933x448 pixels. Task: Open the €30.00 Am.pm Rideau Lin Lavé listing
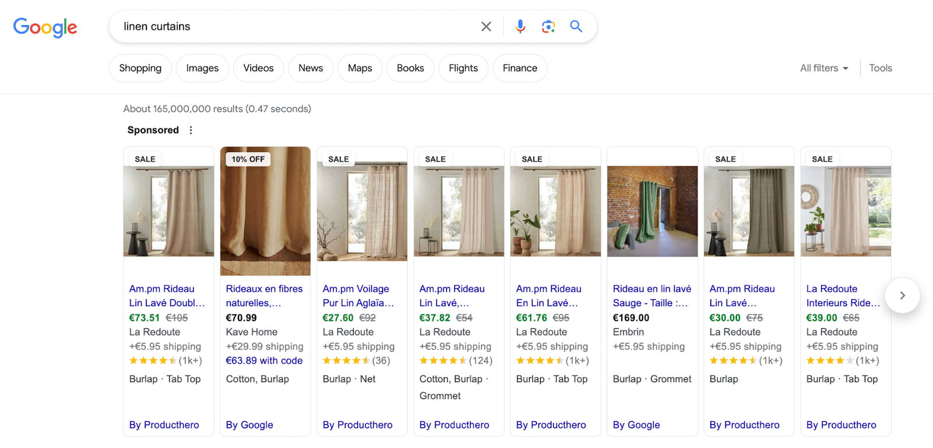point(742,296)
